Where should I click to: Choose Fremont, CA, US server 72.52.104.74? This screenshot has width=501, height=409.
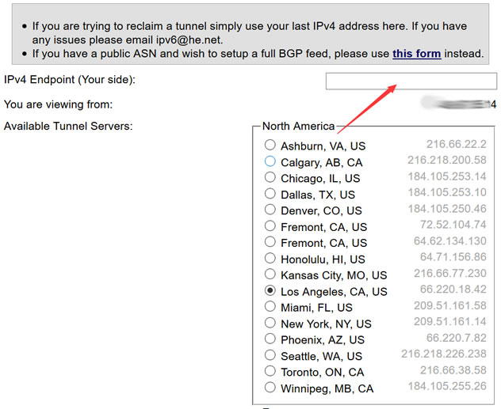(270, 225)
